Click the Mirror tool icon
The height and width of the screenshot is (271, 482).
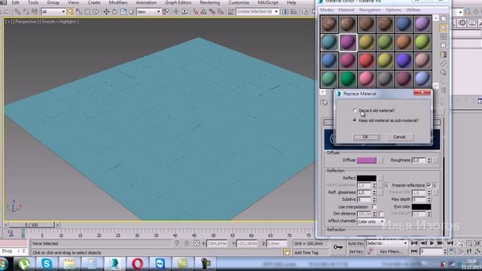tap(285, 12)
